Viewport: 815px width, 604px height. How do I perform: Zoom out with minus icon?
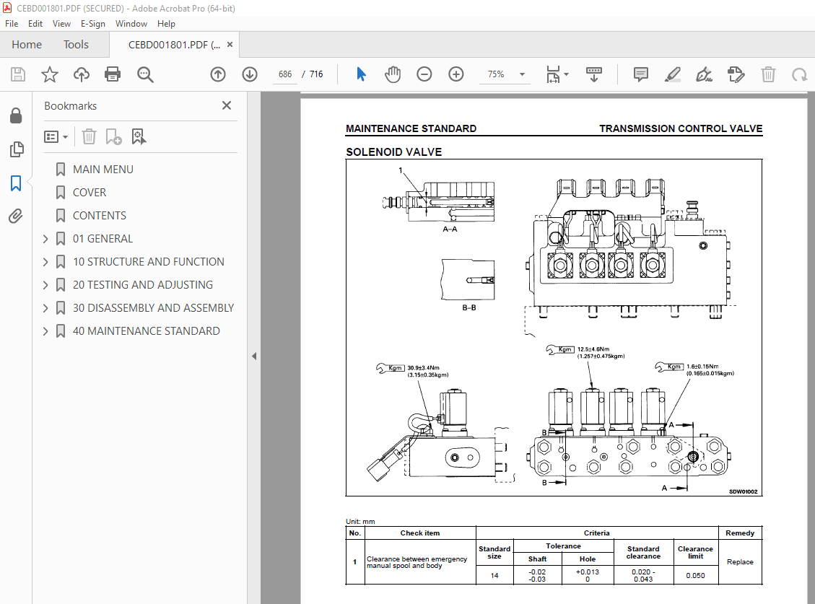424,74
